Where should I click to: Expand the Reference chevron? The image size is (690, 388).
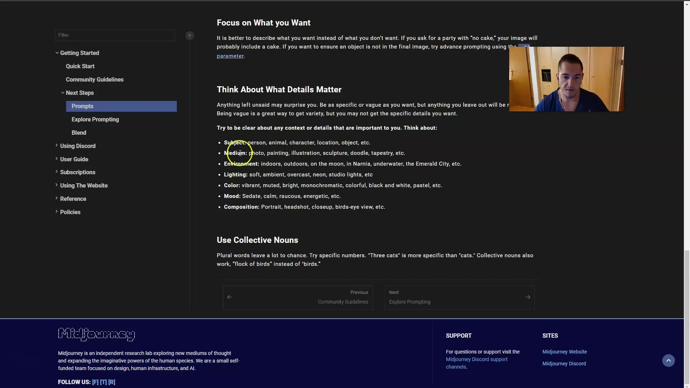tap(57, 198)
